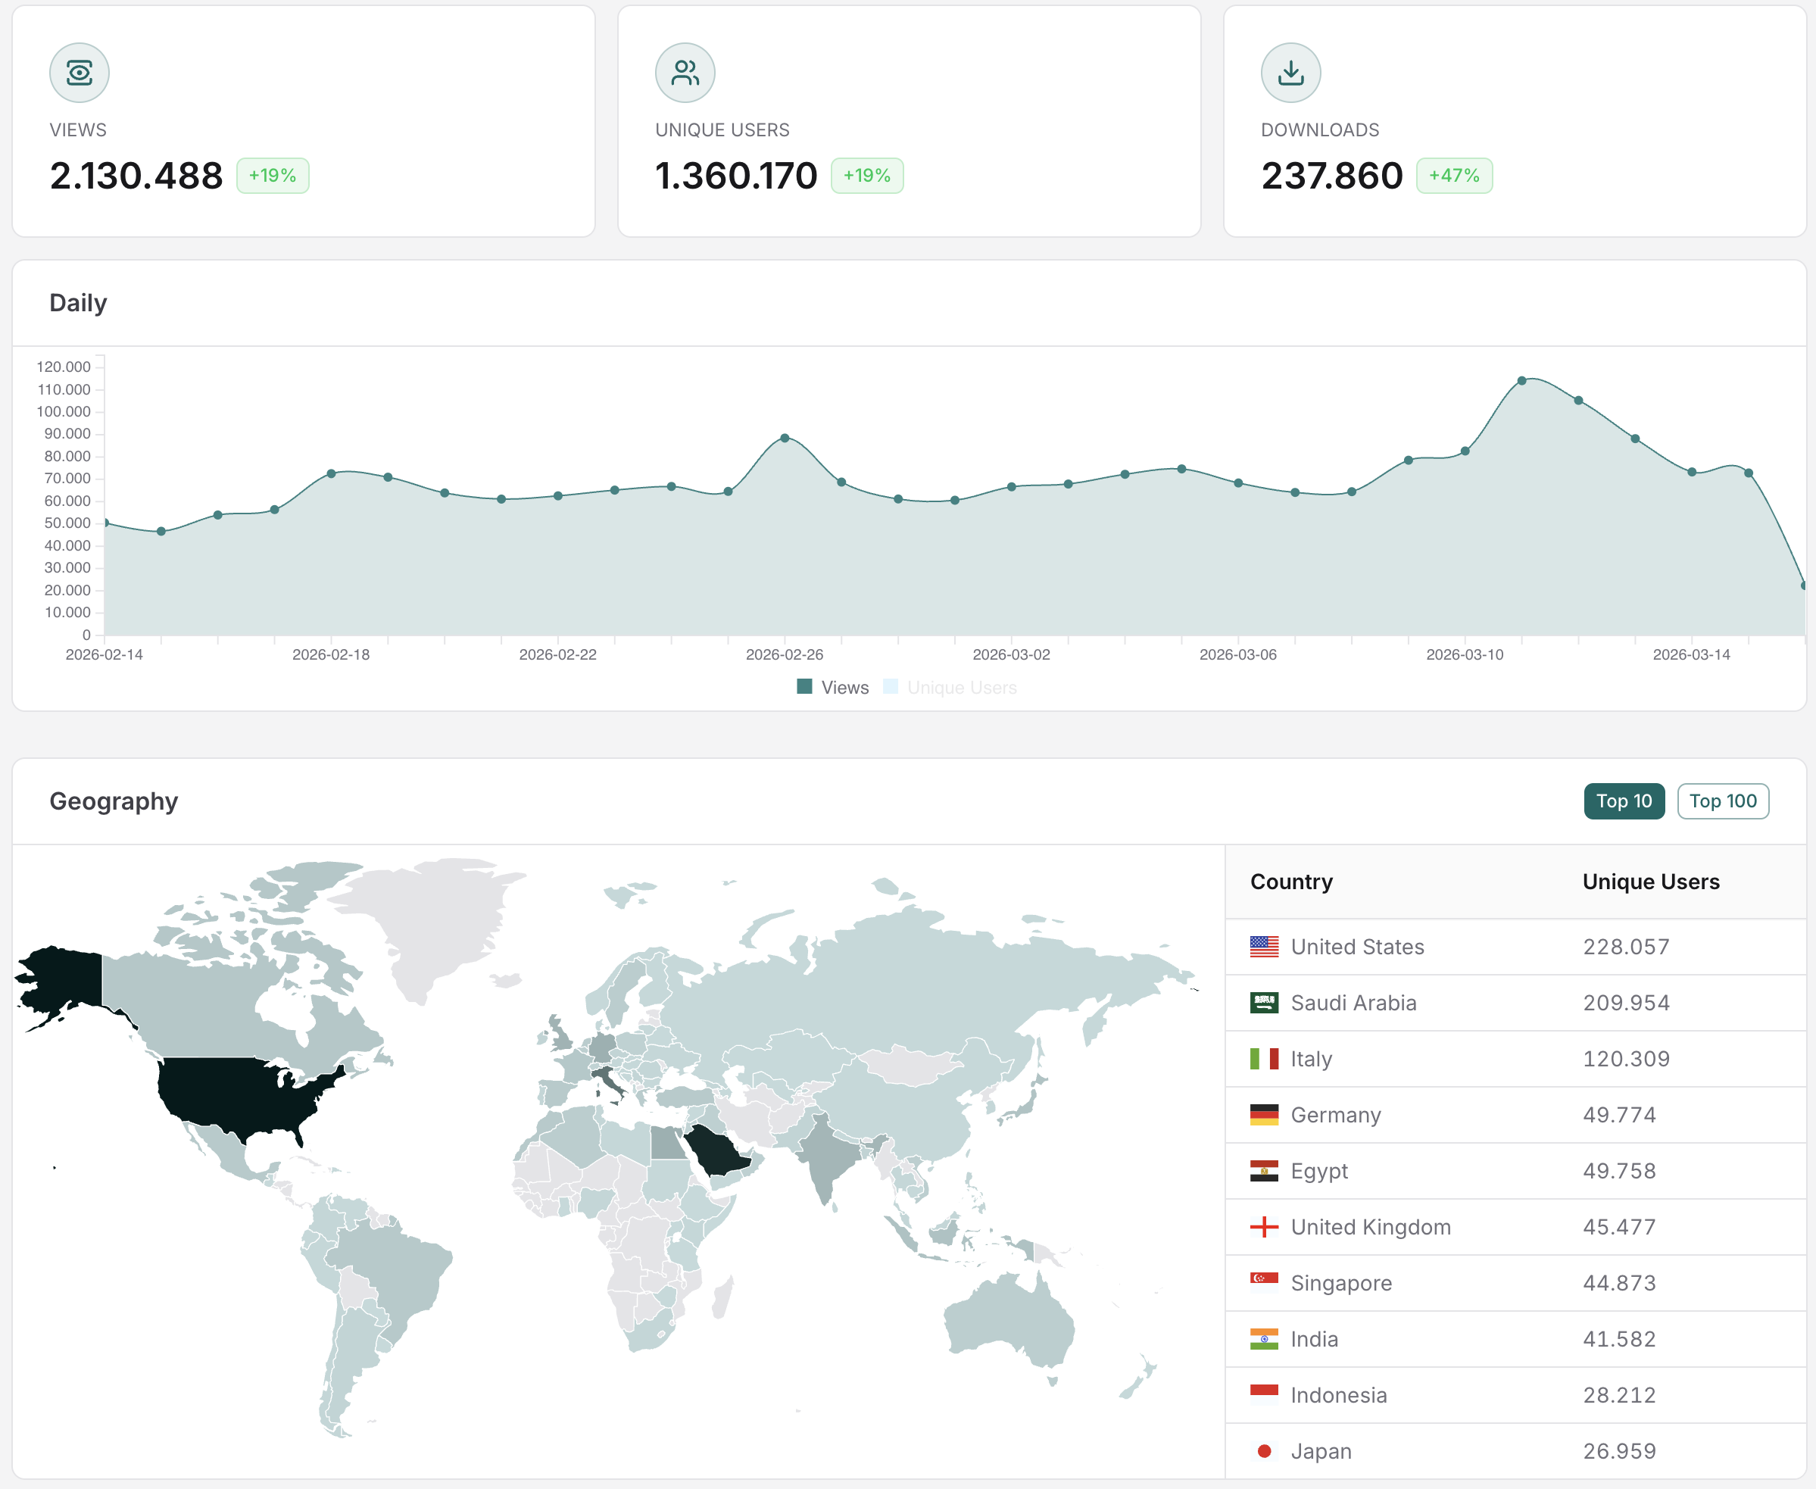This screenshot has width=1816, height=1489.
Task: Select the Singapore table row
Action: pos(1514,1282)
